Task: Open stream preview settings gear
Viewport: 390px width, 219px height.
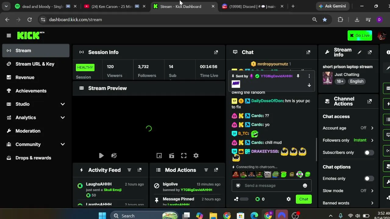Action: [196, 156]
